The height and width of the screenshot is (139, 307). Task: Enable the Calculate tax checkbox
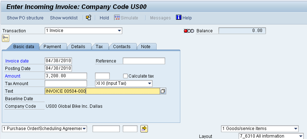(x=125, y=76)
